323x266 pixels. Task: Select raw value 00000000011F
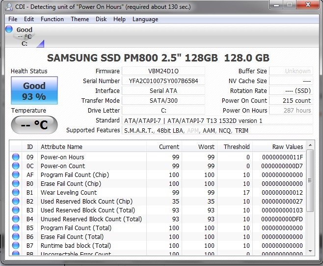coord(282,157)
